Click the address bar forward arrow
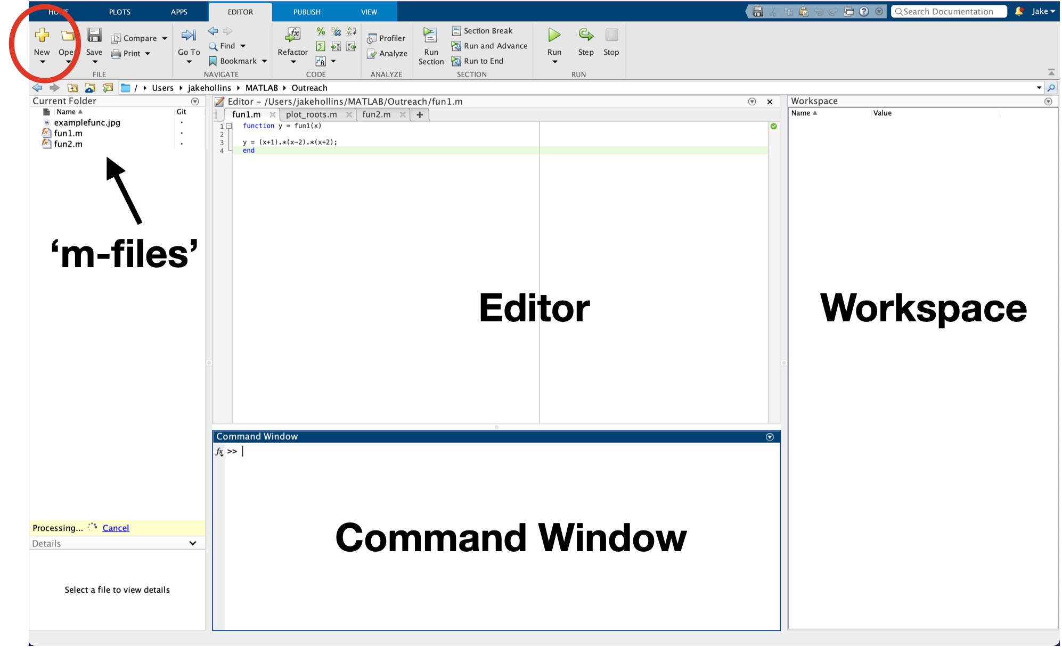Viewport: 1062px width, 648px height. coord(54,88)
